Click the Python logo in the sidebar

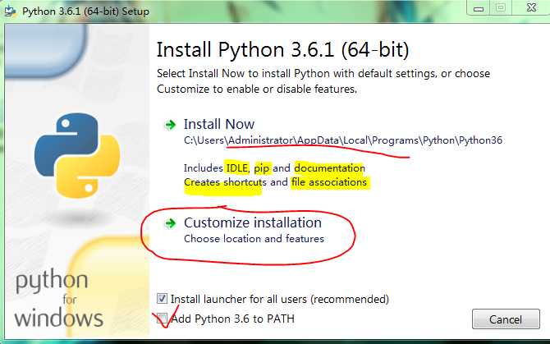point(77,155)
